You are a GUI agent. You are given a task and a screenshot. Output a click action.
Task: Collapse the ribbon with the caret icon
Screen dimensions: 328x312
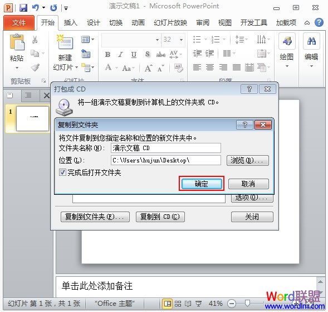307,23
